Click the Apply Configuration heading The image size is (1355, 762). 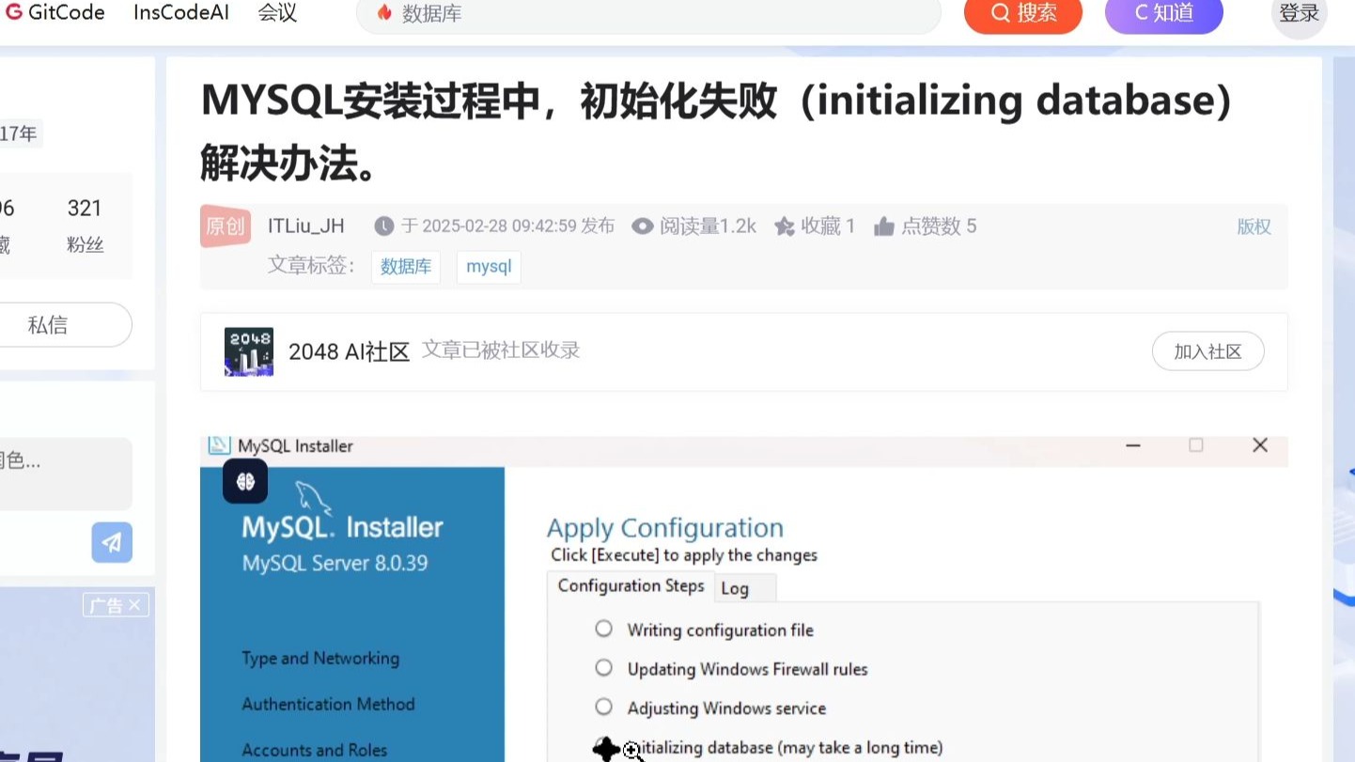[x=665, y=528]
